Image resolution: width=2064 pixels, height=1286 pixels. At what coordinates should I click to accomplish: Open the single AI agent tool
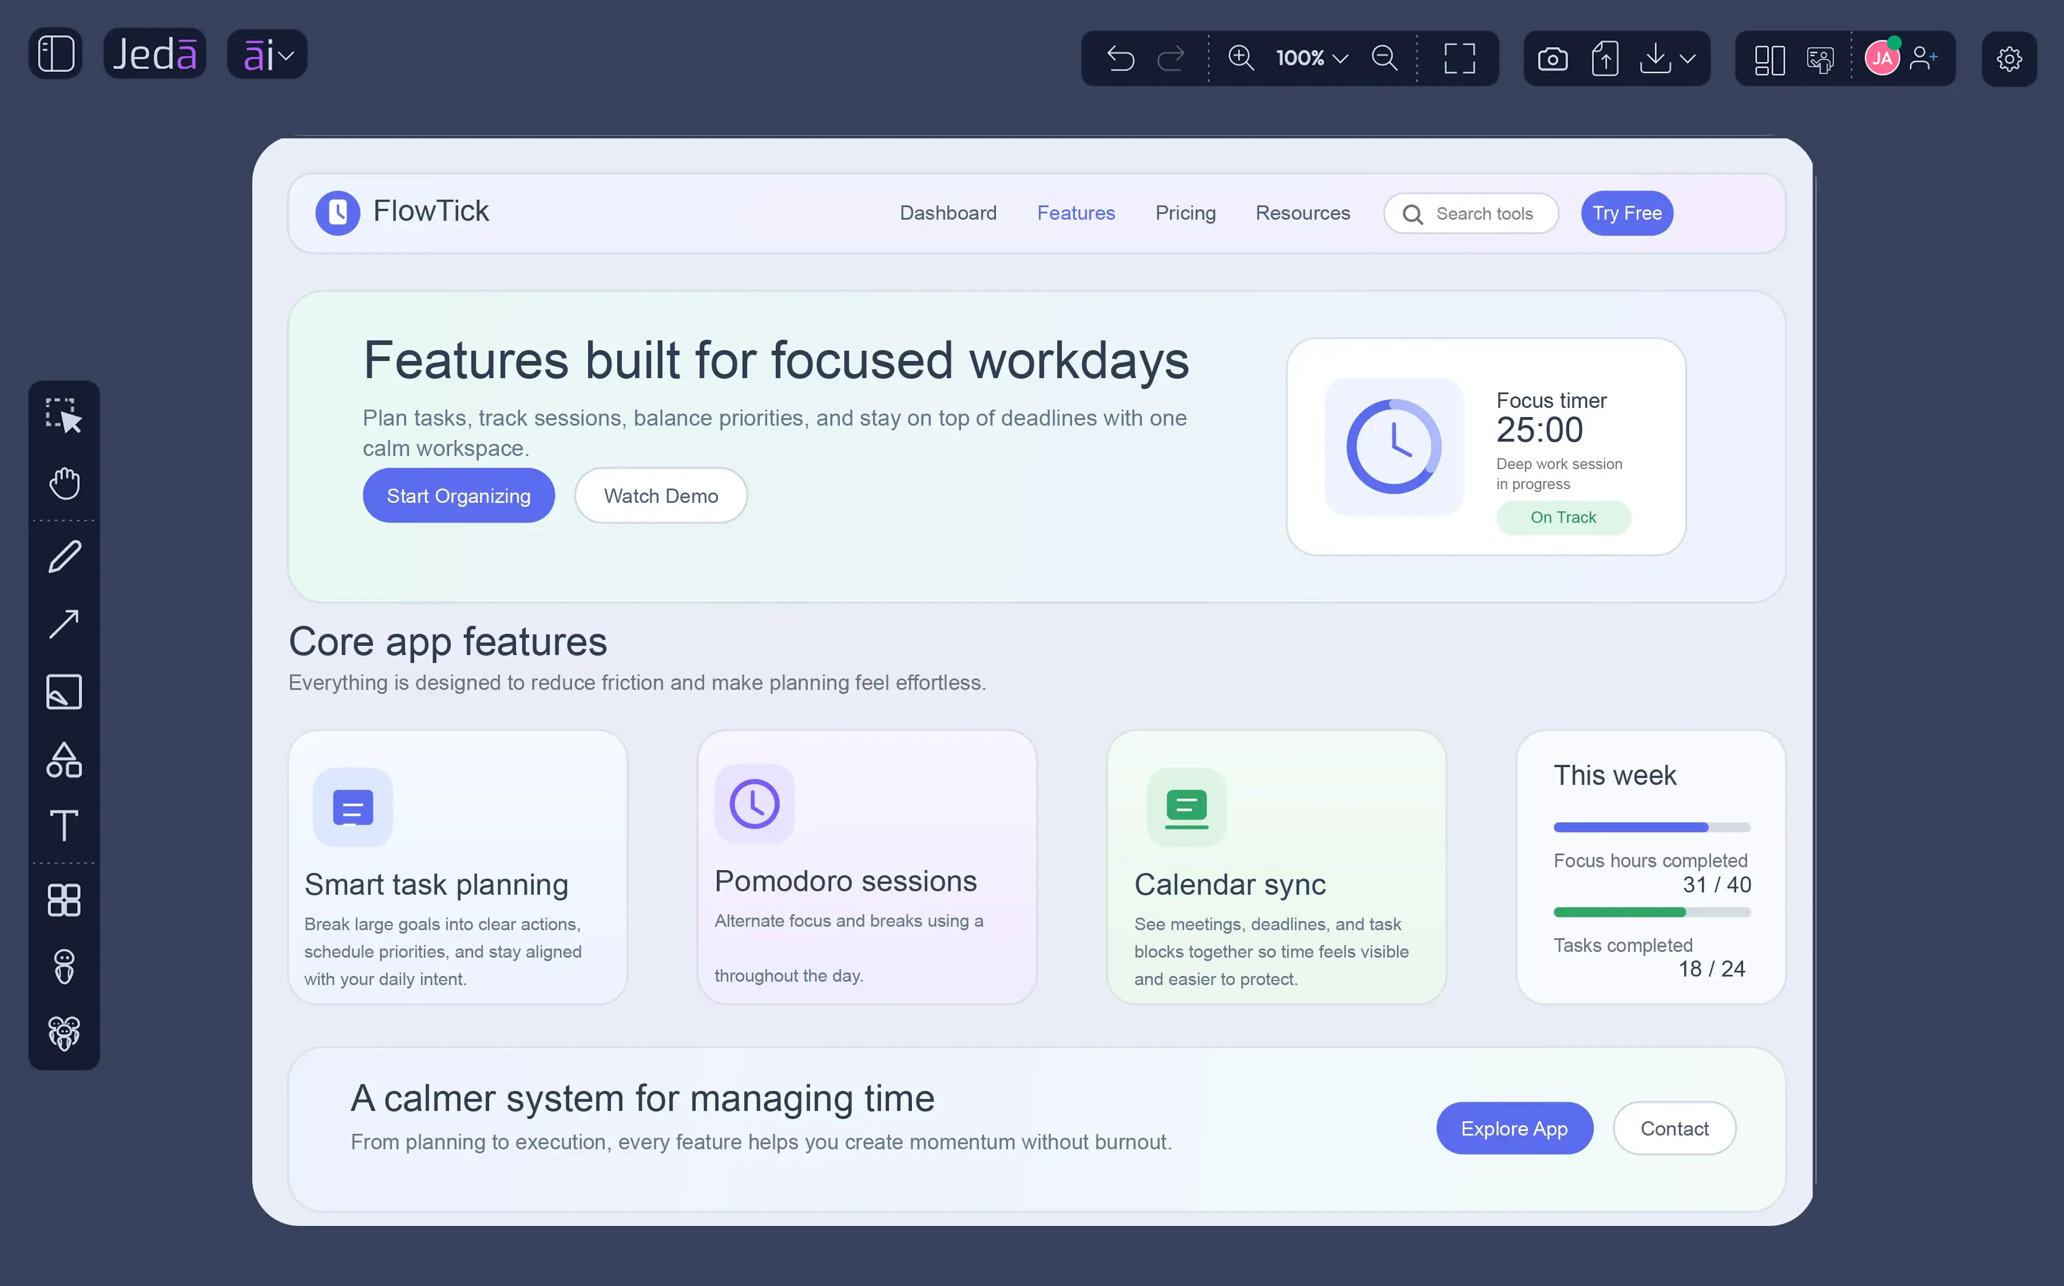click(63, 966)
